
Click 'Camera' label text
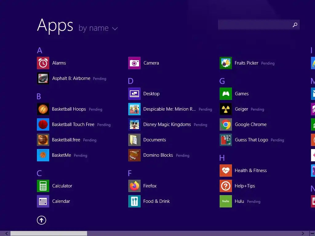click(x=151, y=63)
